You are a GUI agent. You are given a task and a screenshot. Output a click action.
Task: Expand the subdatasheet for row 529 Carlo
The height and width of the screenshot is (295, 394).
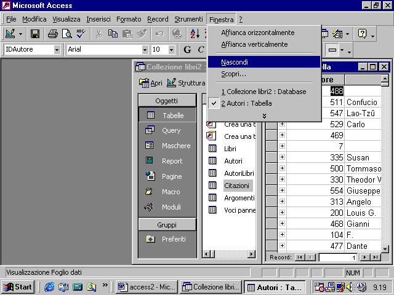pos(282,124)
